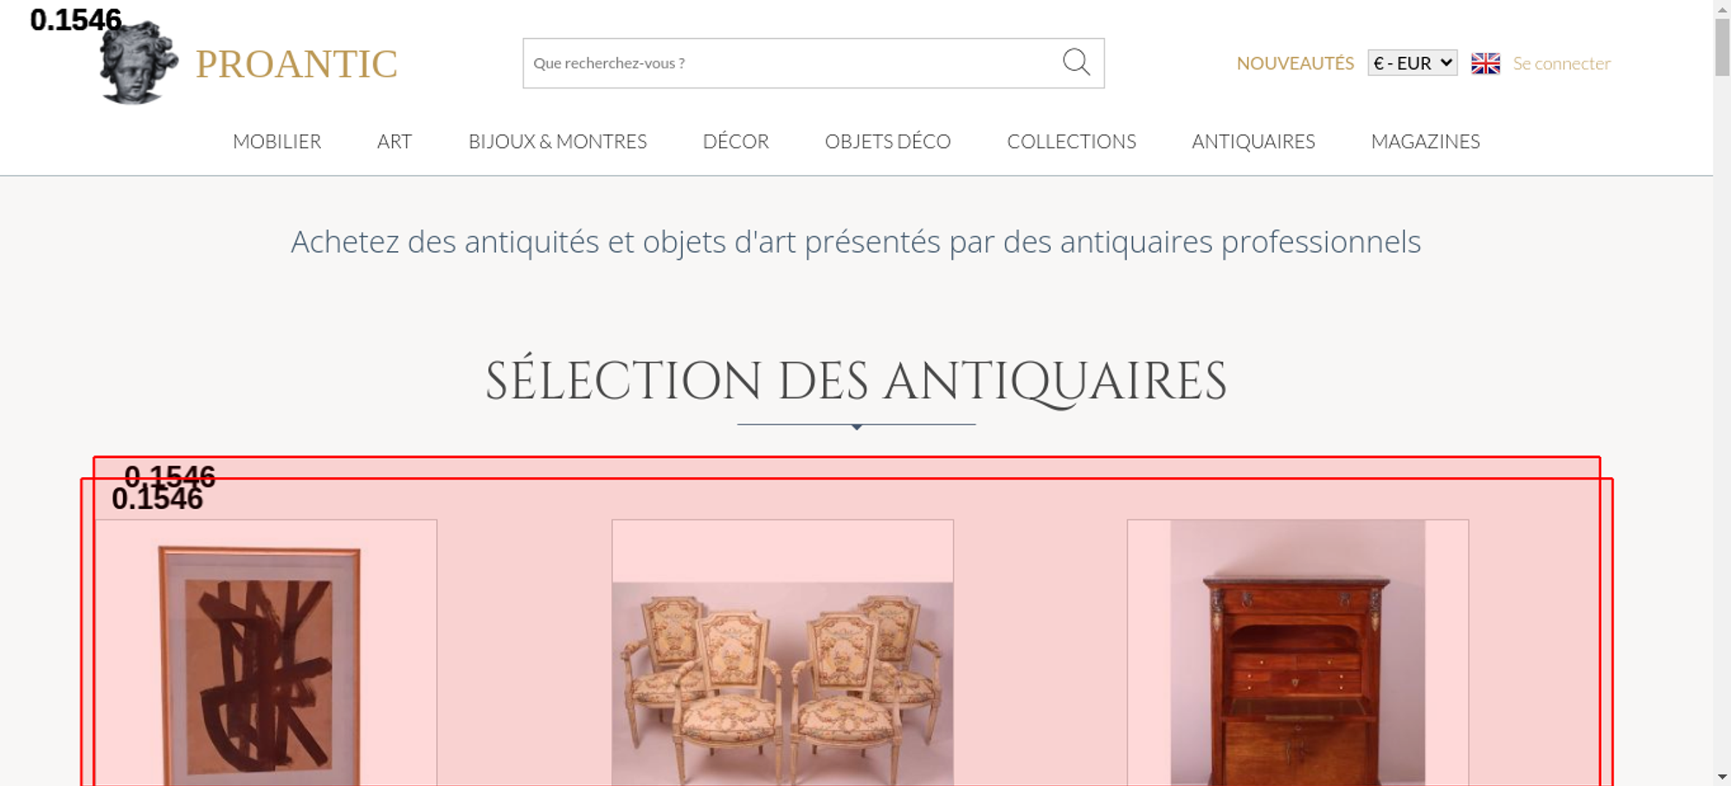The image size is (1731, 786).
Task: Open the OBJETS DÉCO menu
Action: tap(888, 141)
